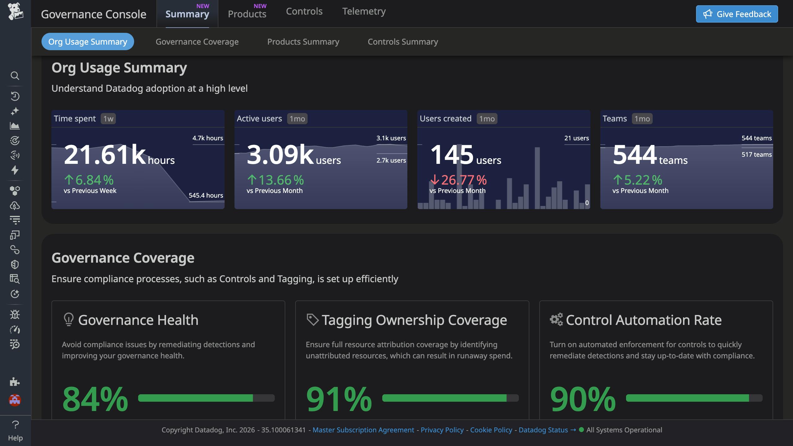Viewport: 793px width, 446px height.
Task: Select the Controls Summary section
Action: tap(403, 42)
